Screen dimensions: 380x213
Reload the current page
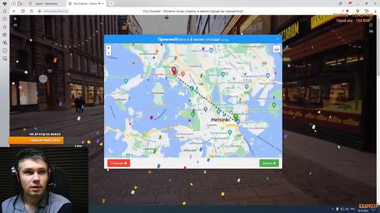pyautogui.click(x=31, y=11)
